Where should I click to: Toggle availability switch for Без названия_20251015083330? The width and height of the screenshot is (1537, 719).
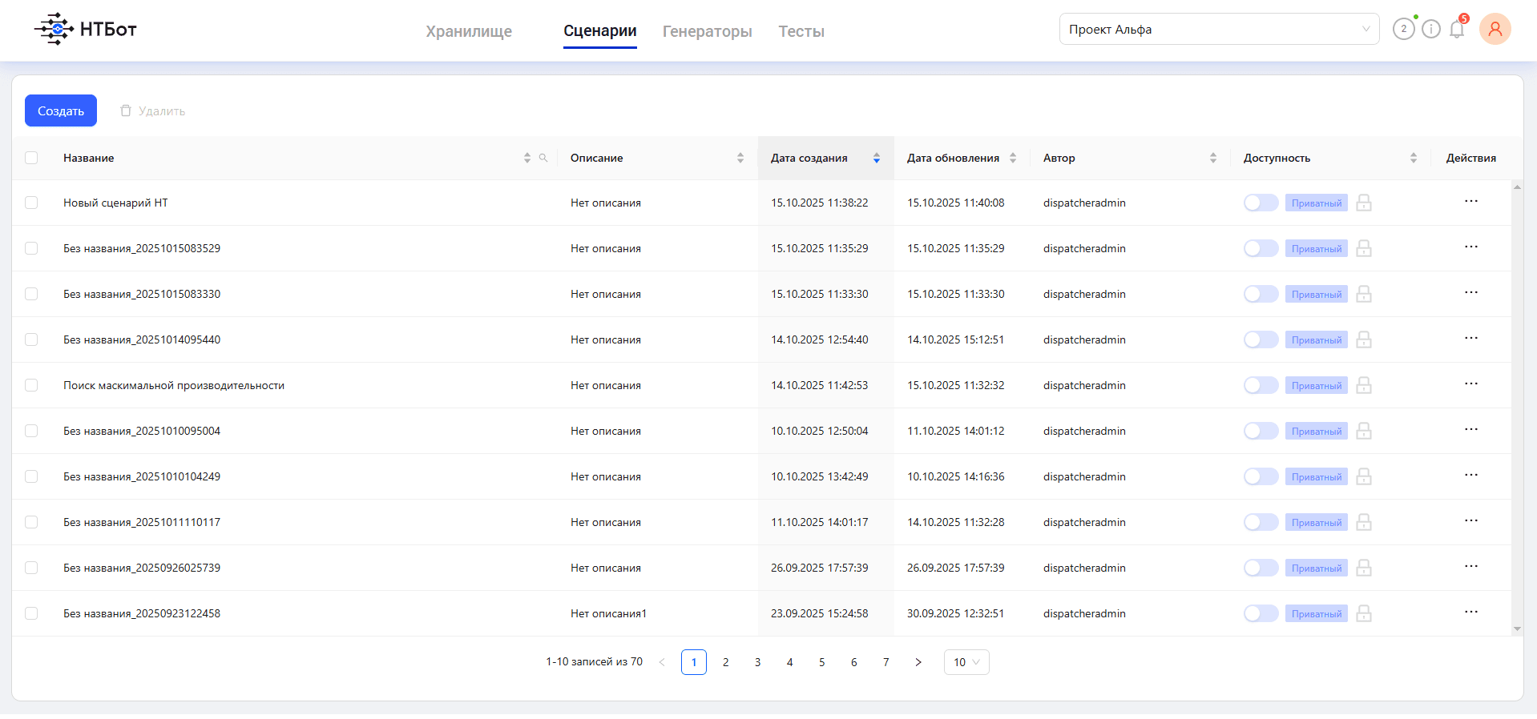pos(1261,294)
